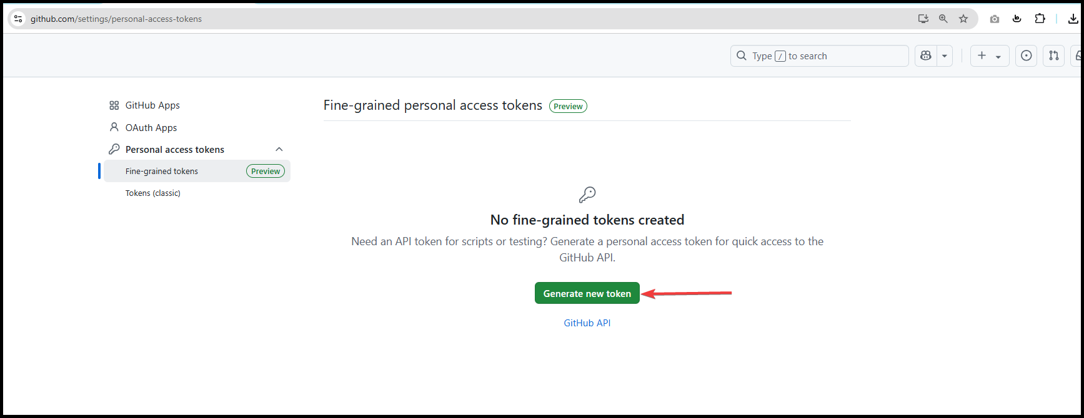Image resolution: width=1084 pixels, height=418 pixels.
Task: Click the camera screenshot extension icon
Action: pyautogui.click(x=995, y=19)
